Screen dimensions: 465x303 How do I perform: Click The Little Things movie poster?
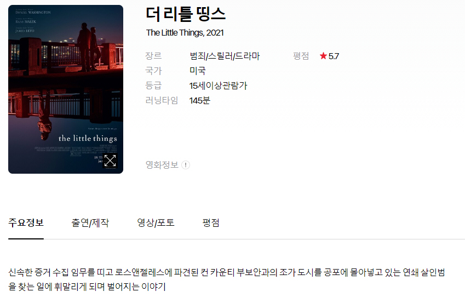(x=66, y=89)
